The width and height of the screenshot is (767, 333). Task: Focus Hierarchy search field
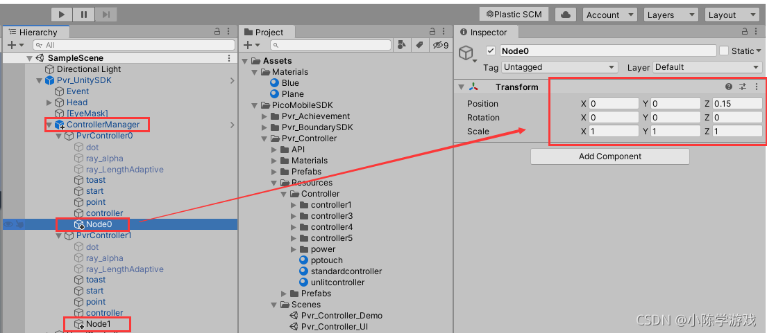point(133,45)
